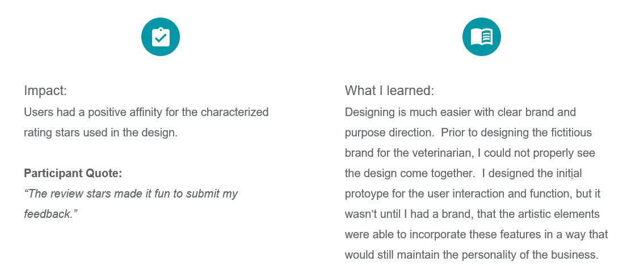Click the italic review stars quote text
The height and width of the screenshot is (266, 631).
(131, 204)
